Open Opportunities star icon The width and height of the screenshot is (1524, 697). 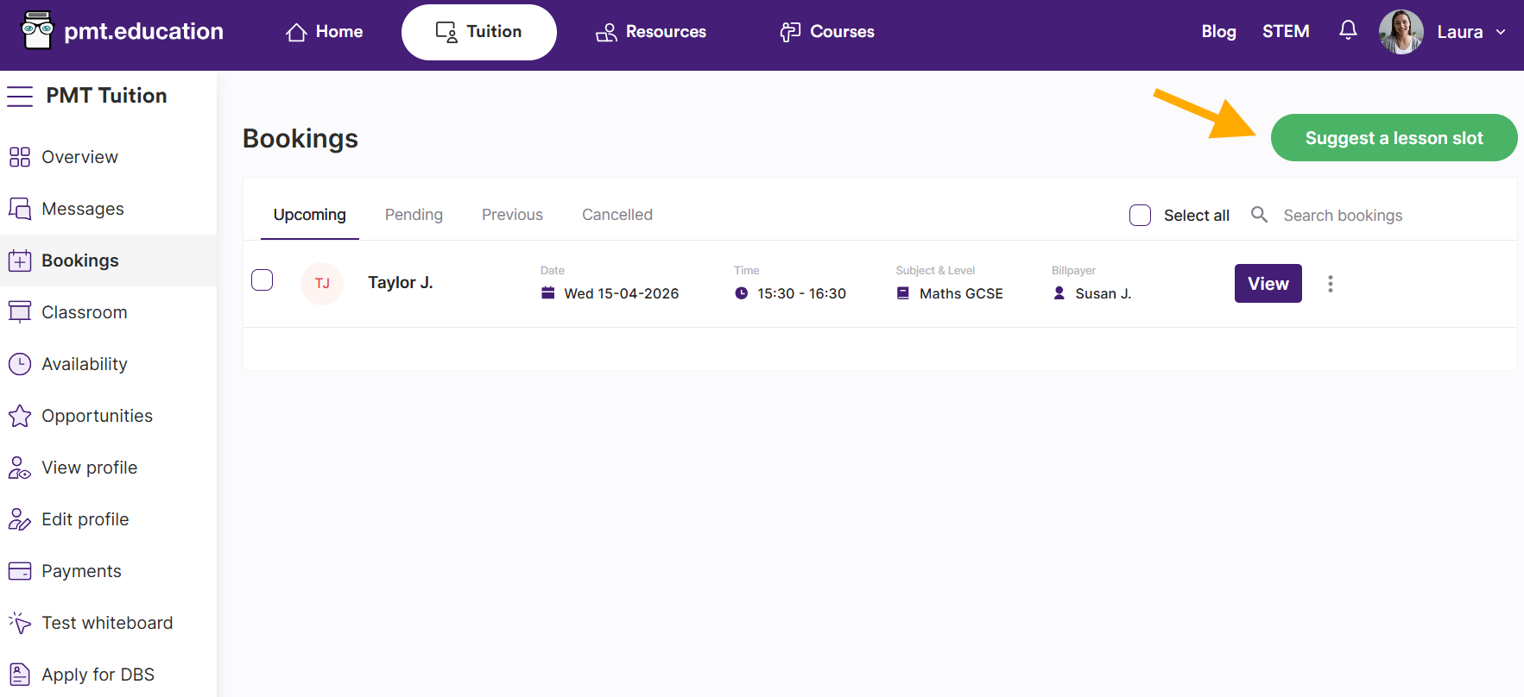click(20, 416)
